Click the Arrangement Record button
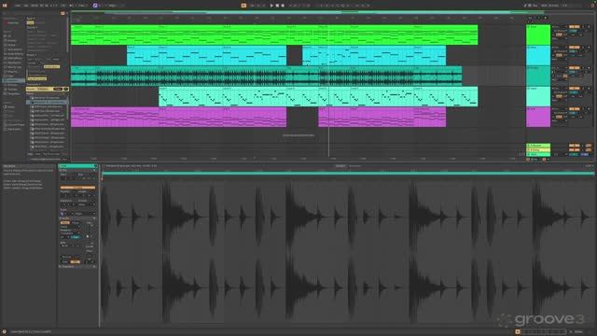Screen dimensions: 597x336 283,6
